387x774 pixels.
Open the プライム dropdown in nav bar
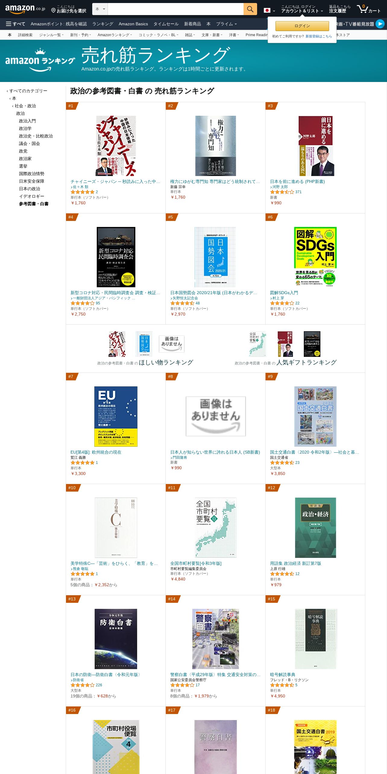226,24
